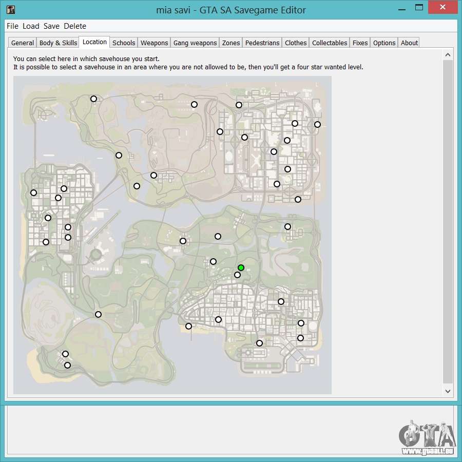Switch to the Body & Skills tab
Viewport: 462px width, 462px height.
coord(58,43)
